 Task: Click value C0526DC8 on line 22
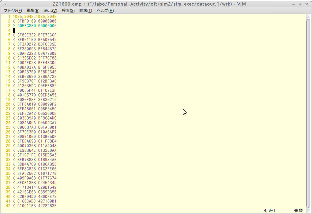[47, 113]
